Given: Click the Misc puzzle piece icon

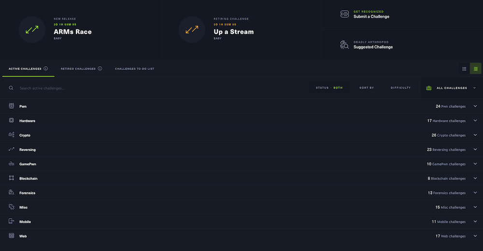Looking at the screenshot, I should [x=11, y=207].
